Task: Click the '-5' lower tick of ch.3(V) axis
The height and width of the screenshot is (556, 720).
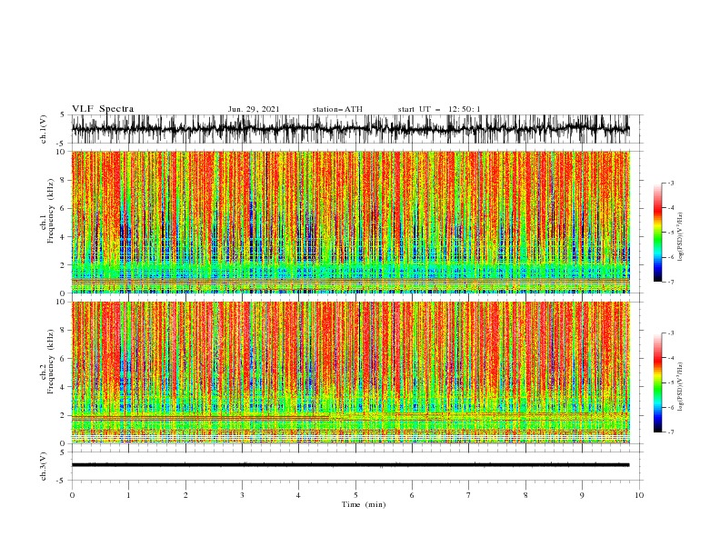Action: pos(62,481)
